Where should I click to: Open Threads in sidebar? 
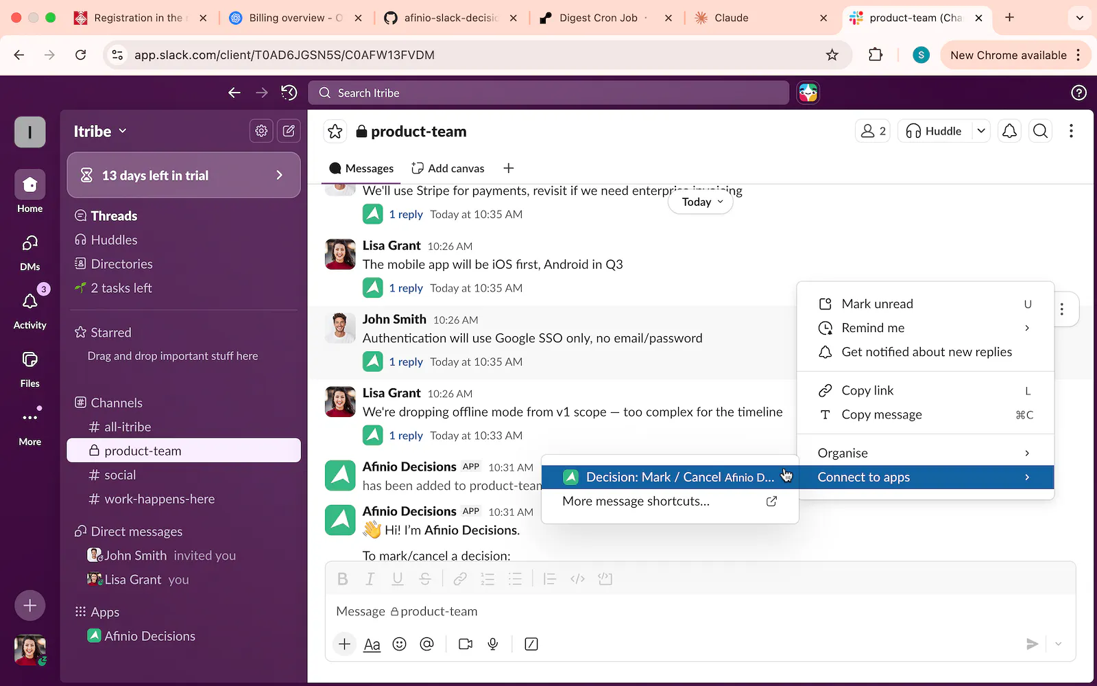click(184, 215)
